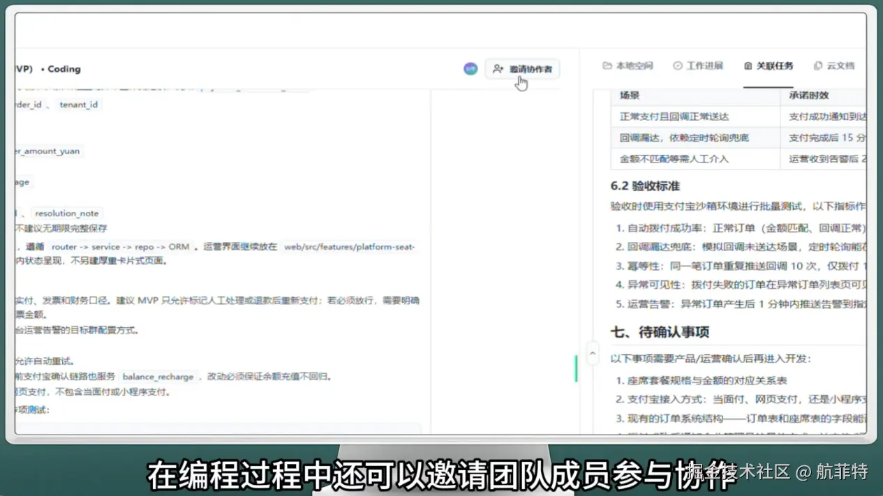Click the 承诺时效 table header cell

824,96
